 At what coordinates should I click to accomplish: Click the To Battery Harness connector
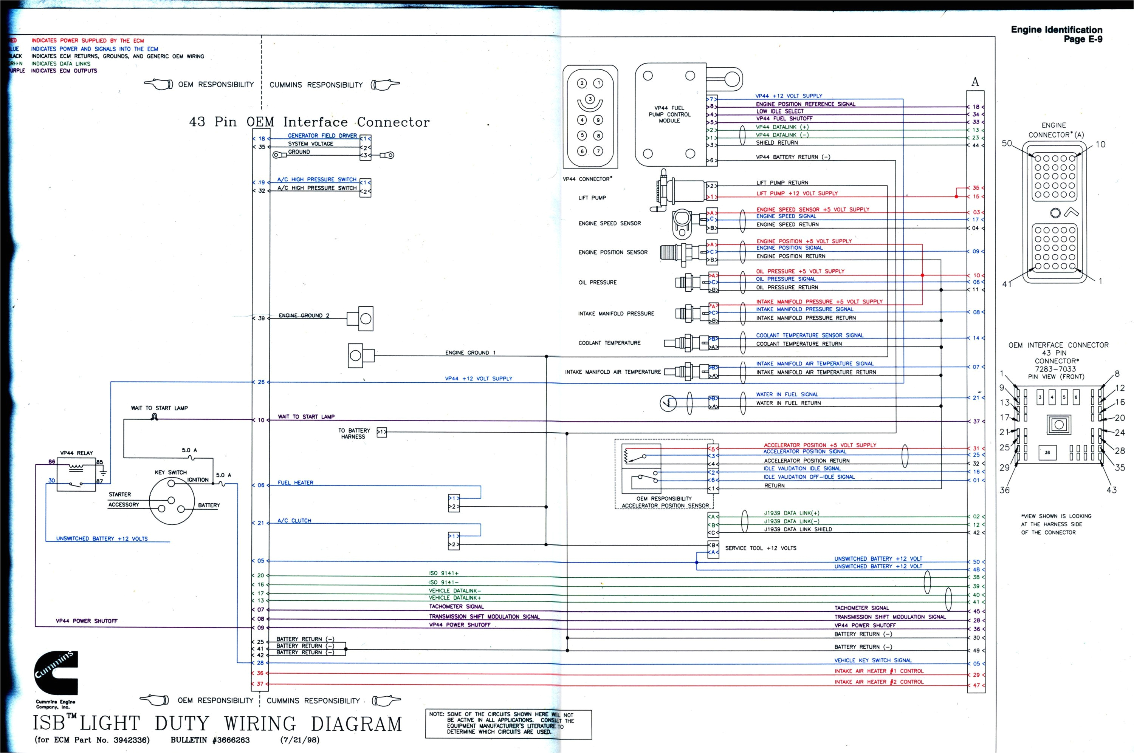pos(381,432)
